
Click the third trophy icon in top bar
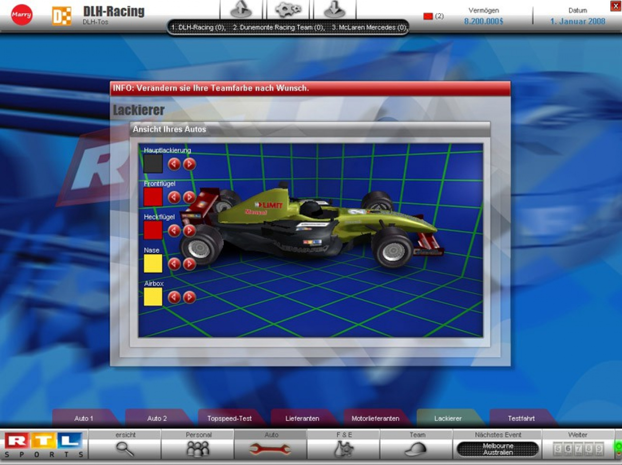click(x=335, y=9)
